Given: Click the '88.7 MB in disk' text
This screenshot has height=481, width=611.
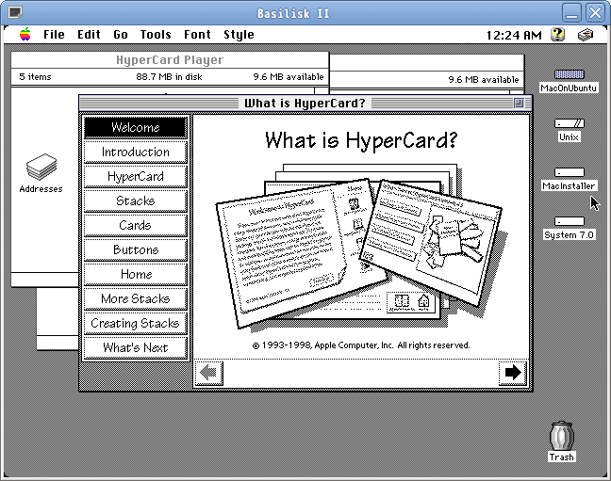Looking at the screenshot, I should tap(169, 77).
